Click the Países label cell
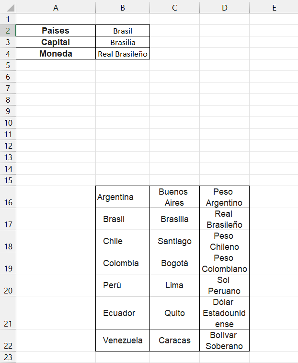 coord(56,31)
